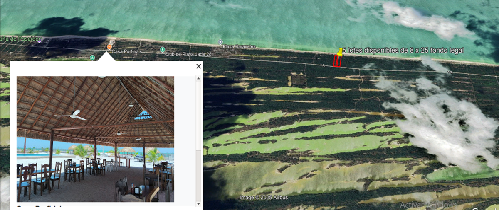Viewport: 499px width, 210px height.
Task: Click the gray Playa Caracoles location pin
Action: tap(220, 42)
